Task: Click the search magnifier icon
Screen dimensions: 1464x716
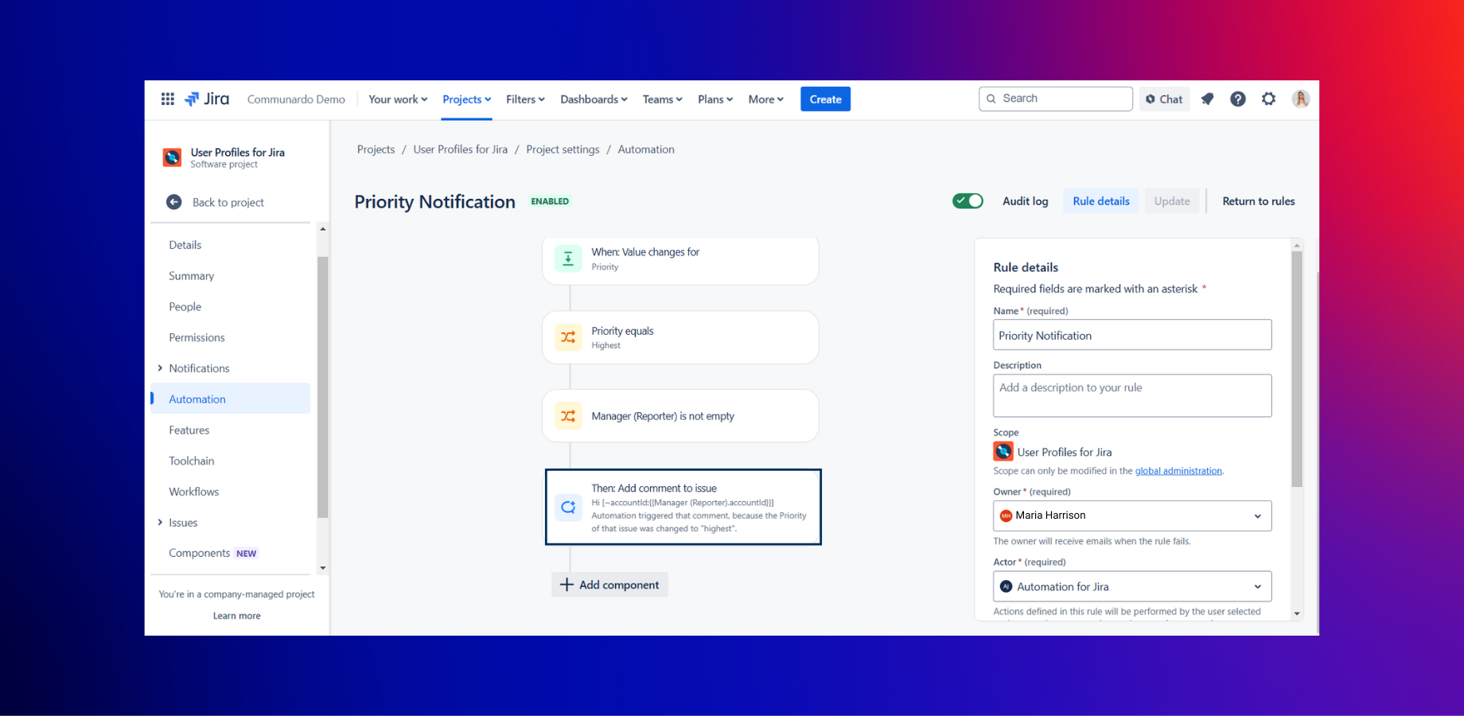Action: (991, 99)
